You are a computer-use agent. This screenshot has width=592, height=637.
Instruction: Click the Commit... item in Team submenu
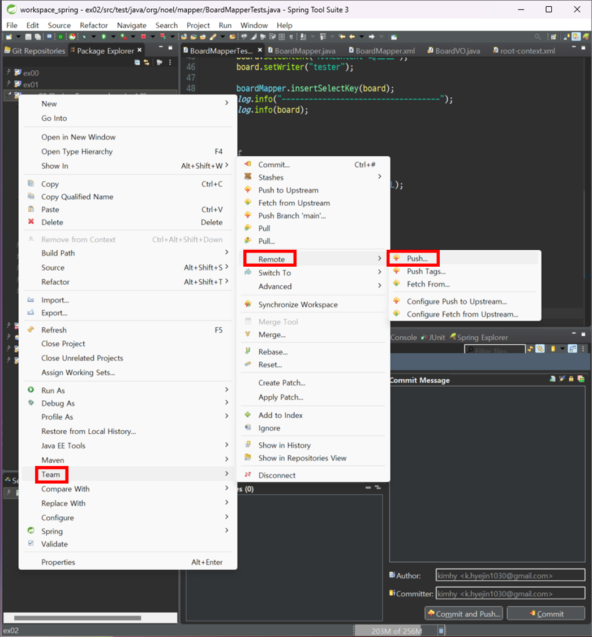[313, 165]
